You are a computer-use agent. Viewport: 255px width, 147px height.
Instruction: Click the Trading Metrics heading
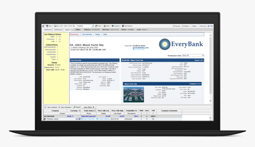[x=52, y=45]
